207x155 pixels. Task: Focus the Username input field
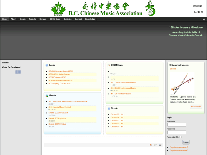point(177,125)
